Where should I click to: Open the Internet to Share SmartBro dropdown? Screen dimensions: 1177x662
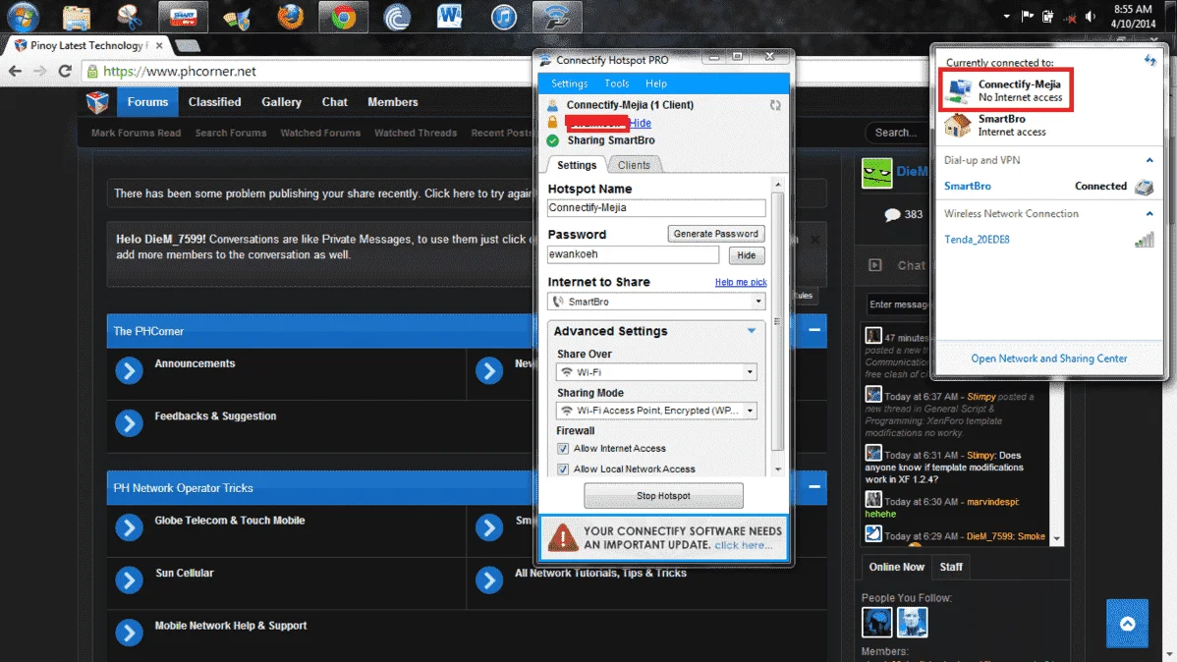click(758, 302)
